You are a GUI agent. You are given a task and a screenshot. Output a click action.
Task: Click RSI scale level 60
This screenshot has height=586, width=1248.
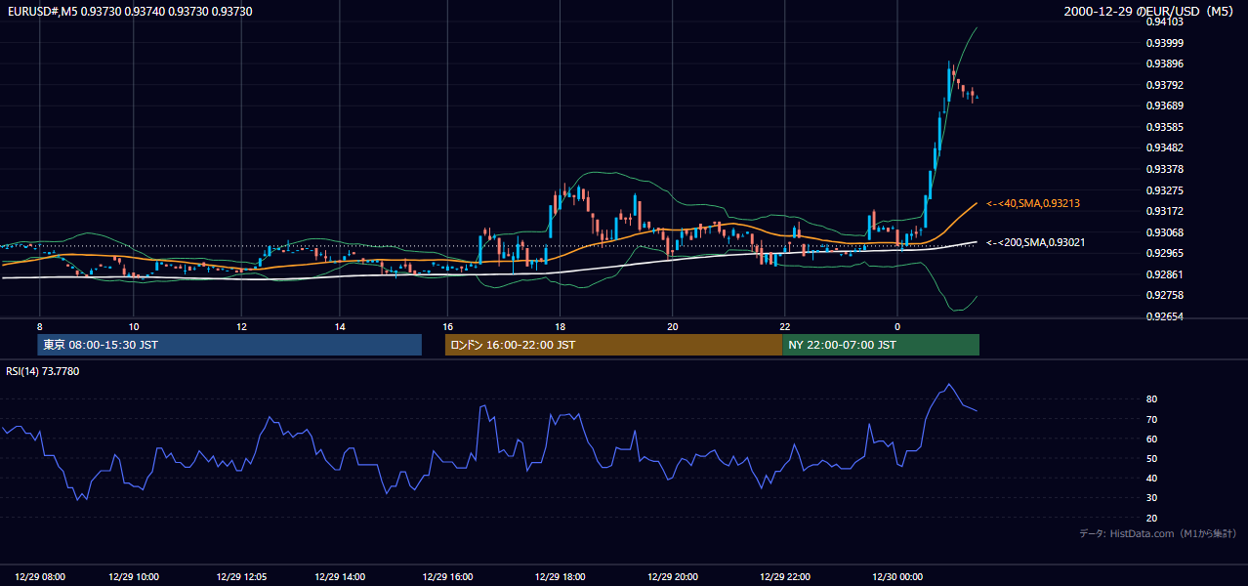click(x=1152, y=439)
